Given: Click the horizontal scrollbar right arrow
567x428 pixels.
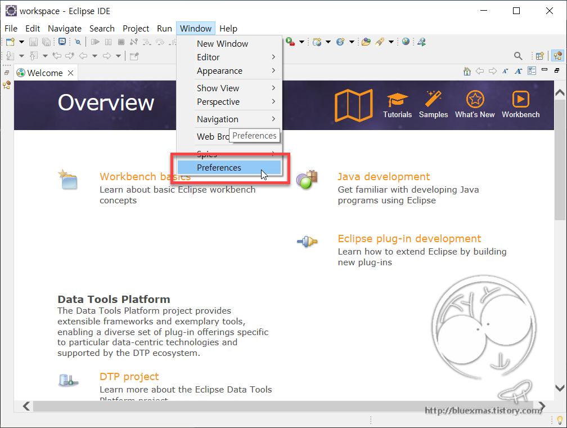Looking at the screenshot, I should (x=541, y=406).
